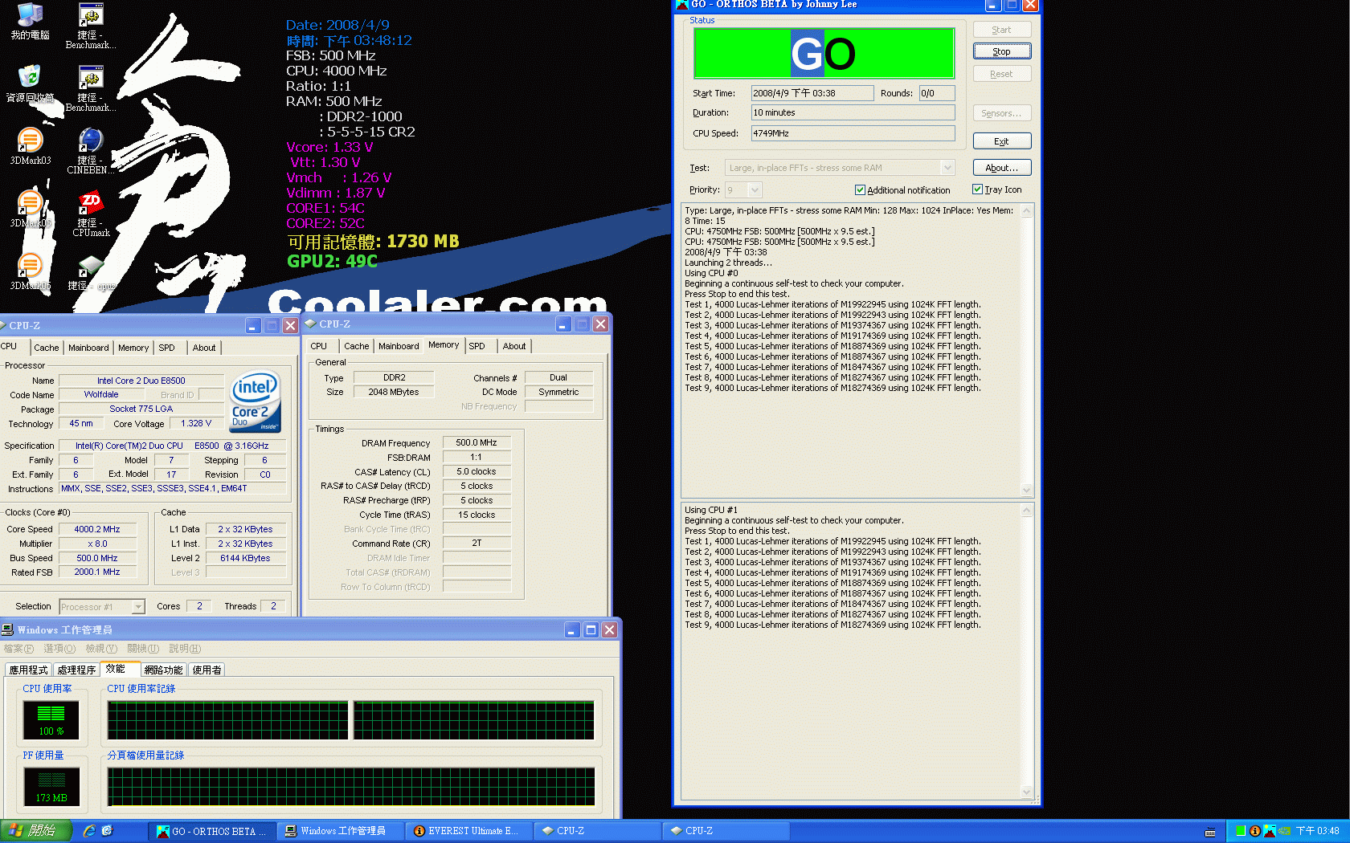Open the 資源回收筒 recycle bin icon
The height and width of the screenshot is (843, 1350).
coord(30,83)
